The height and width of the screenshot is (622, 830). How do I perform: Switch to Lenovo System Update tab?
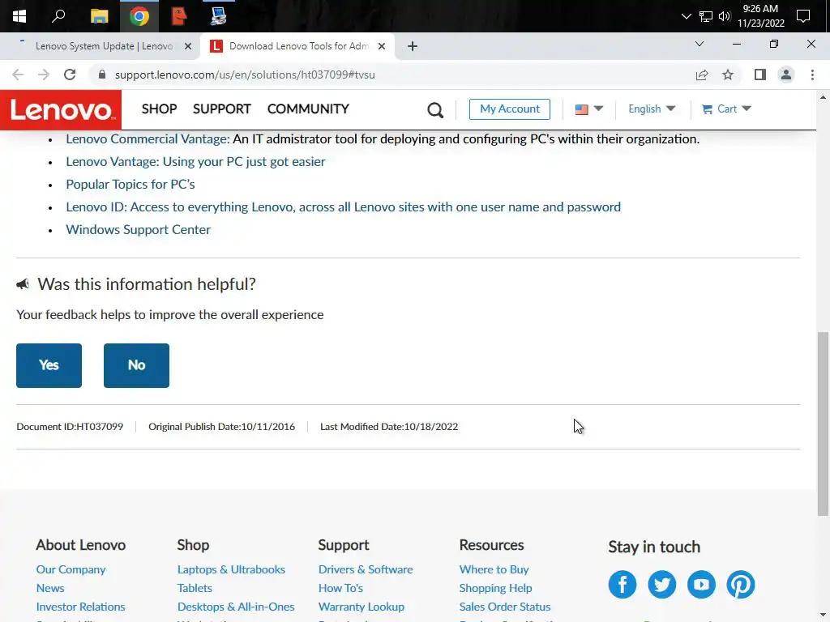click(104, 46)
